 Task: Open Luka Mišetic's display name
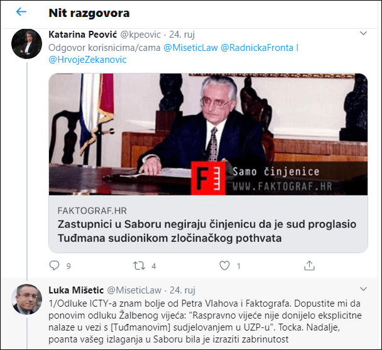click(x=76, y=290)
